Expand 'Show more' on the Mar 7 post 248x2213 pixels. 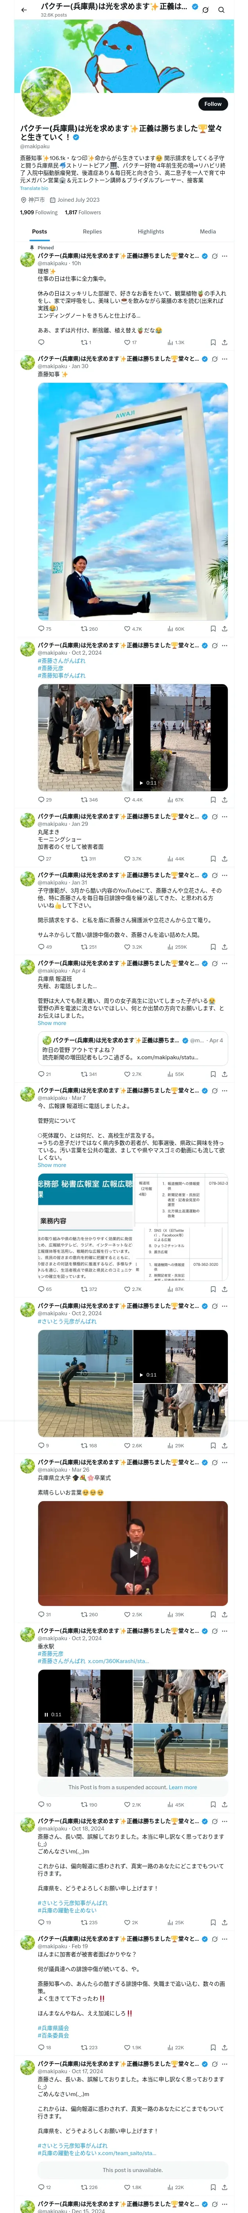coord(51,1165)
